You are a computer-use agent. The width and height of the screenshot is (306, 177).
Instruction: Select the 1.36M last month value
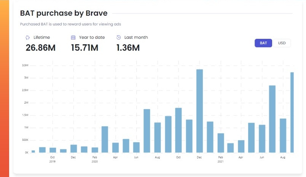(x=128, y=48)
